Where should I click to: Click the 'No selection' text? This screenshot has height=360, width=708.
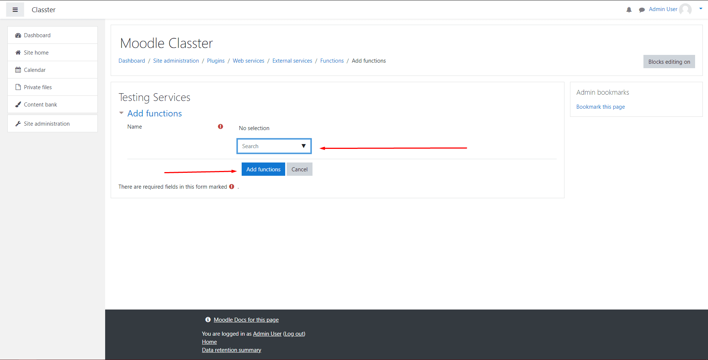[254, 128]
